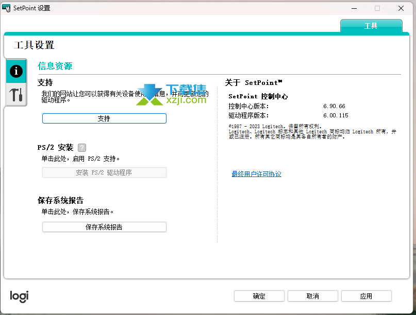Close the SetPoint 设置 window
The width and height of the screenshot is (416, 315).
pos(401,8)
